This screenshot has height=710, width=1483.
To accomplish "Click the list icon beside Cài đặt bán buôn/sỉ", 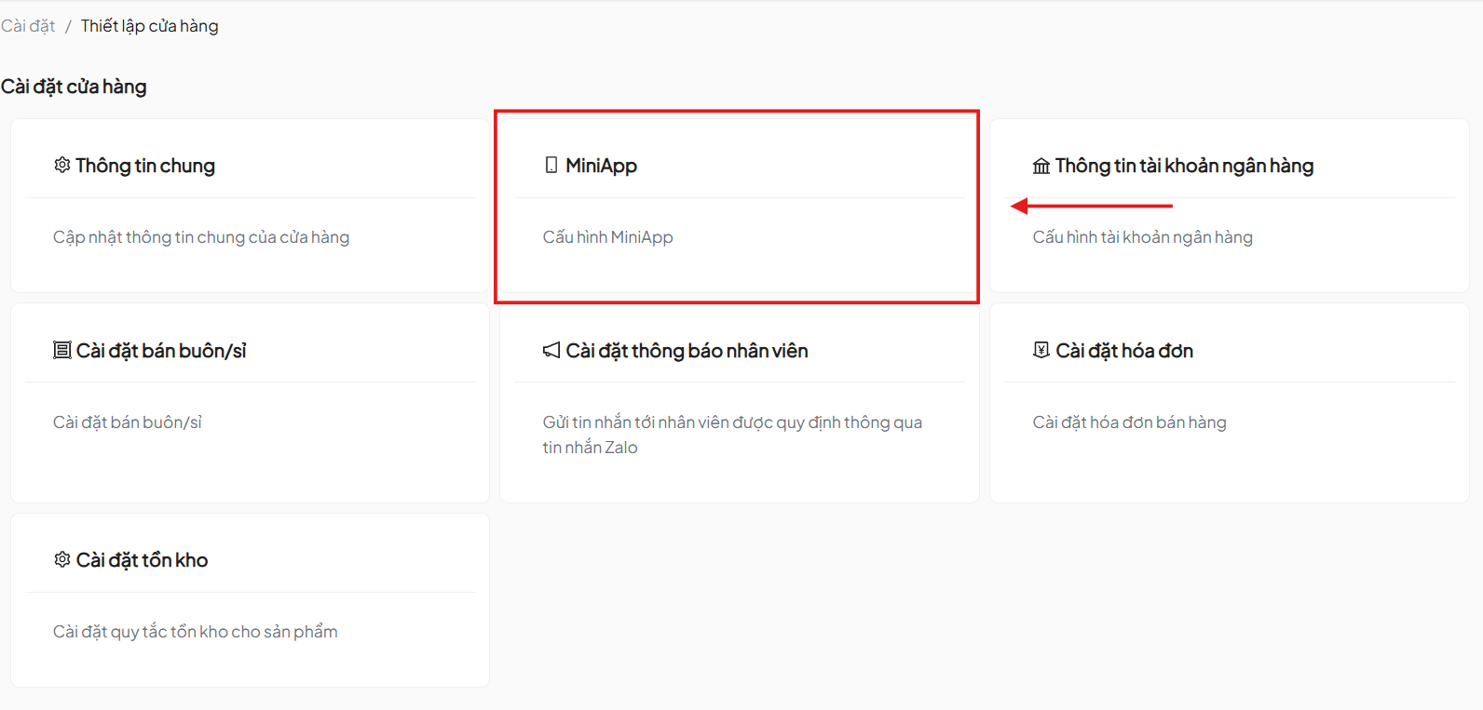I will pyautogui.click(x=61, y=350).
